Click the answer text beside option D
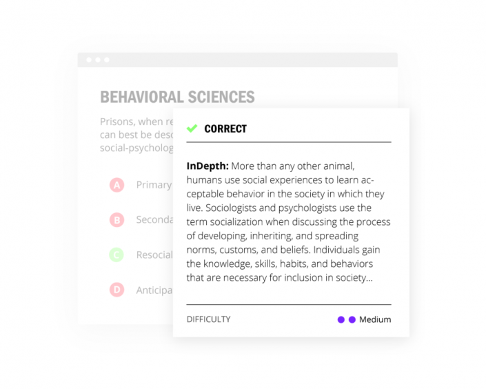Screen dimensions: 486x389 (154, 290)
